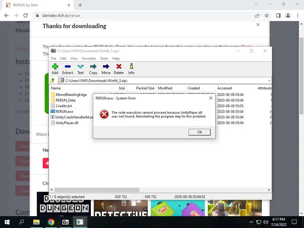Open the Chrome side panel icon
The width and height of the screenshot is (304, 228).
click(x=278, y=15)
